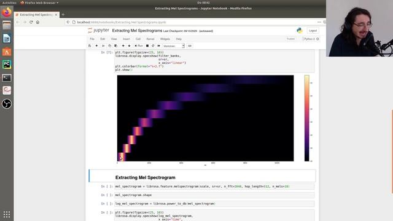The height and width of the screenshot is (221, 393).
Task: Open the clock showing 08:42
Action: 203,2
